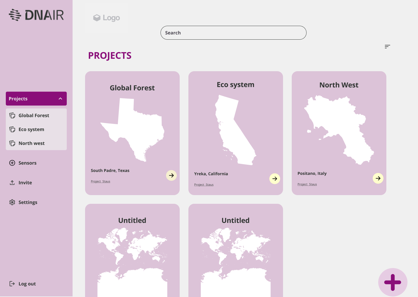Click arrow button on North West card
Viewport: 418px width, 297px height.
point(378,178)
